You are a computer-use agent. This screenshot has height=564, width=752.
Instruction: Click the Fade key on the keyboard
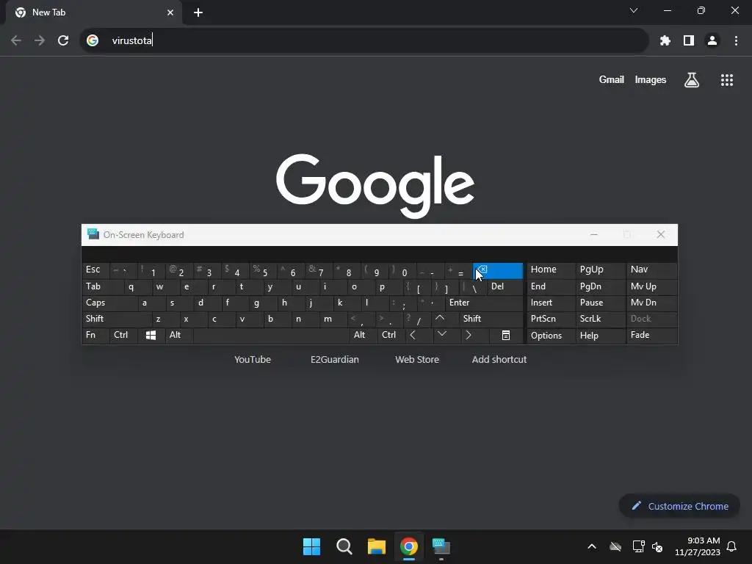point(652,335)
